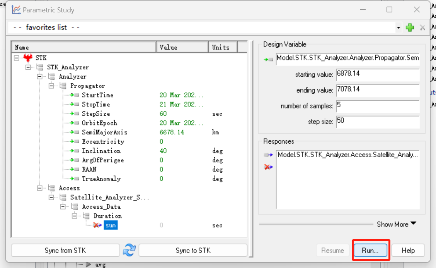The height and width of the screenshot is (268, 436).
Task: Click the Responses add arrow icon
Action: (268, 155)
